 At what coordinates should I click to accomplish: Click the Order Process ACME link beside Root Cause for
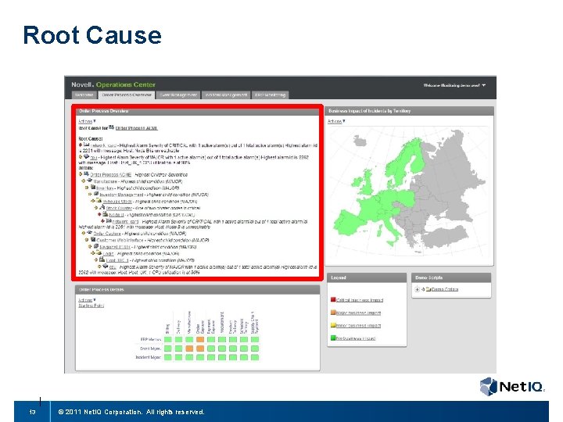(x=136, y=128)
